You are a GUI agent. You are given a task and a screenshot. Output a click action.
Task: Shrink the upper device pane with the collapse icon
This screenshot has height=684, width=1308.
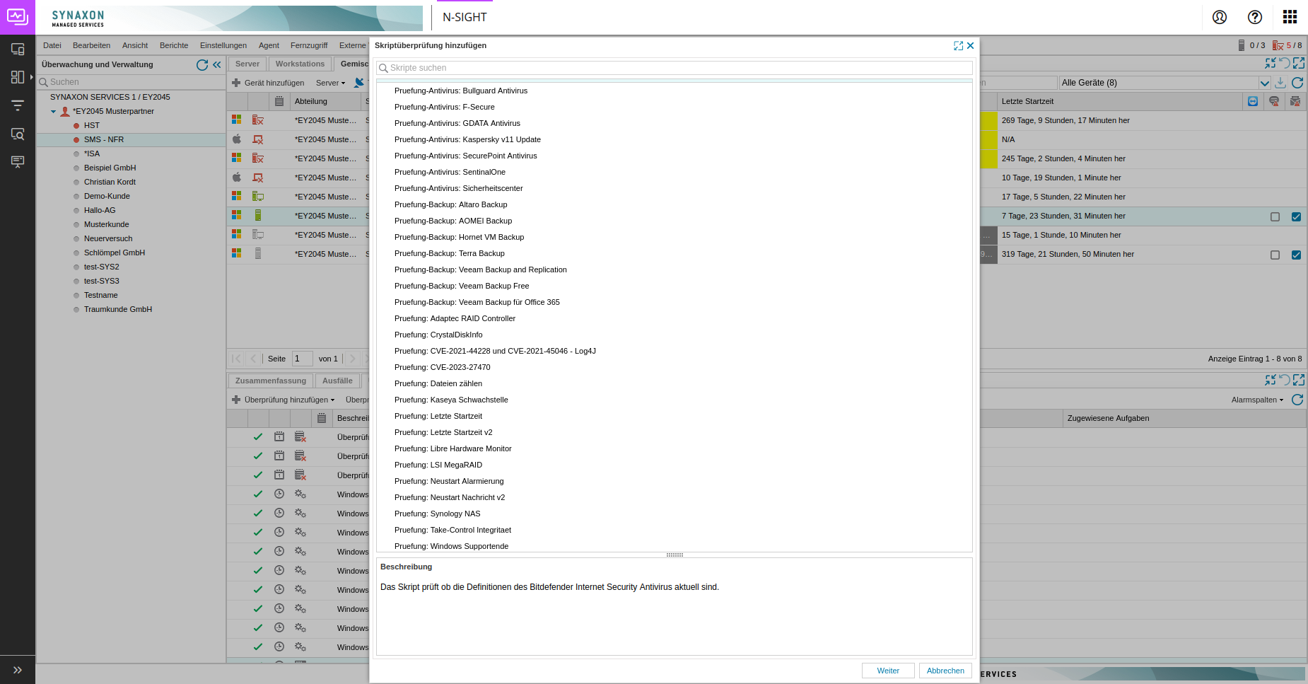coord(1271,63)
